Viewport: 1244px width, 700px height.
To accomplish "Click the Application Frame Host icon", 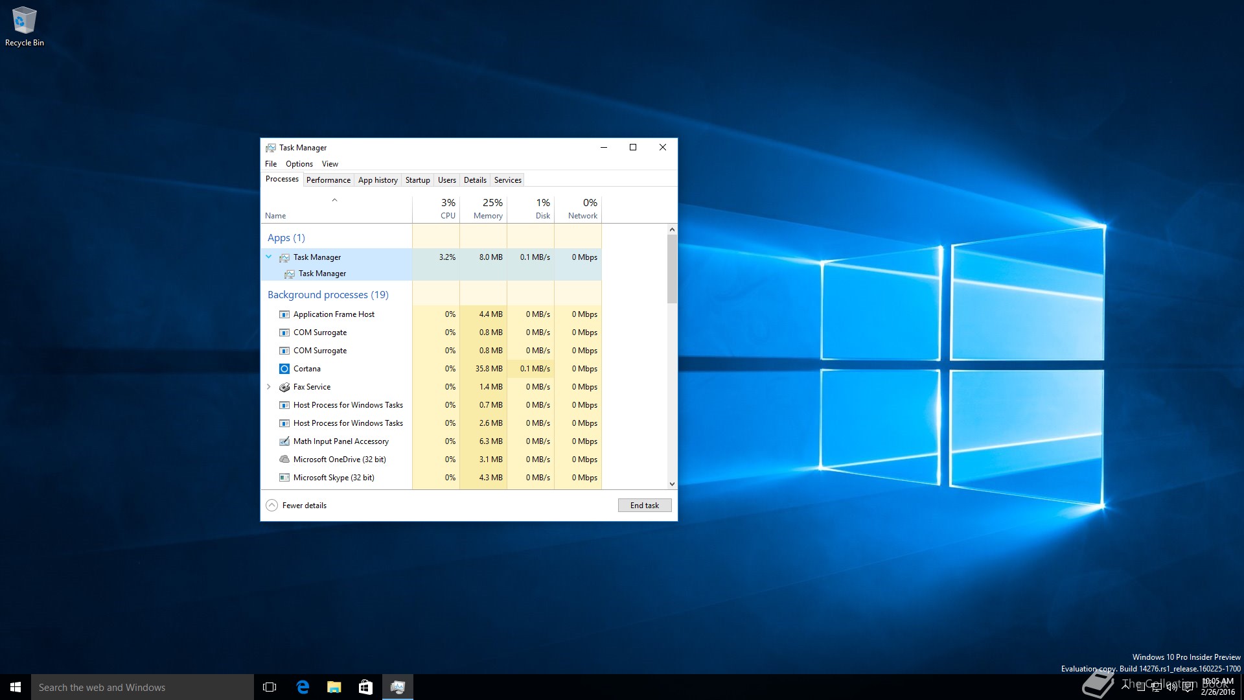I will [284, 314].
